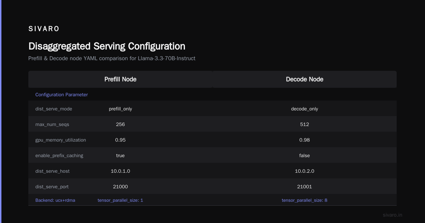The image size is (425, 223).
Task: Select the Decode Node column header
Action: click(305, 79)
